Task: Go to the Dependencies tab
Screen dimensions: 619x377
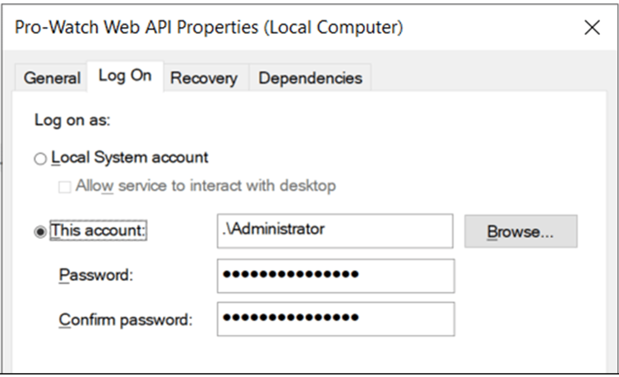Action: (x=310, y=78)
